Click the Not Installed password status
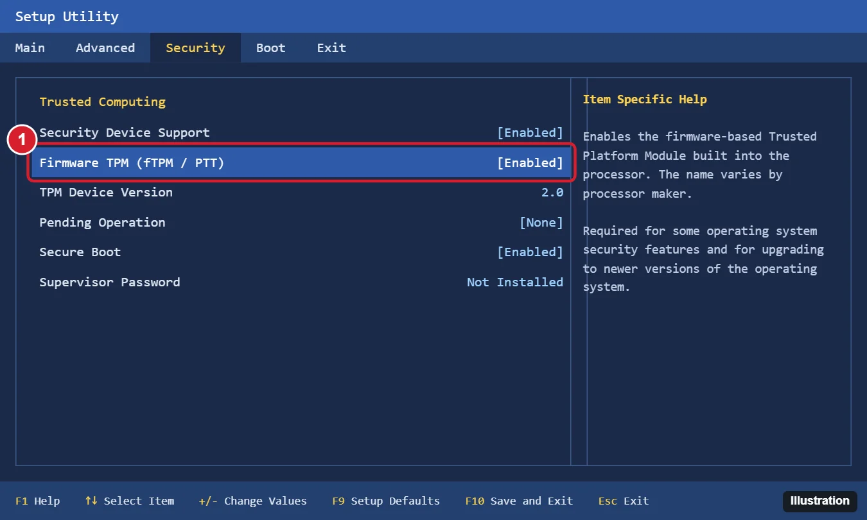The image size is (867, 520). (x=515, y=282)
